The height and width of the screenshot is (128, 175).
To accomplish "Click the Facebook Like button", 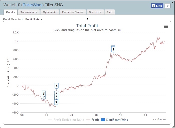I will pos(157,6).
